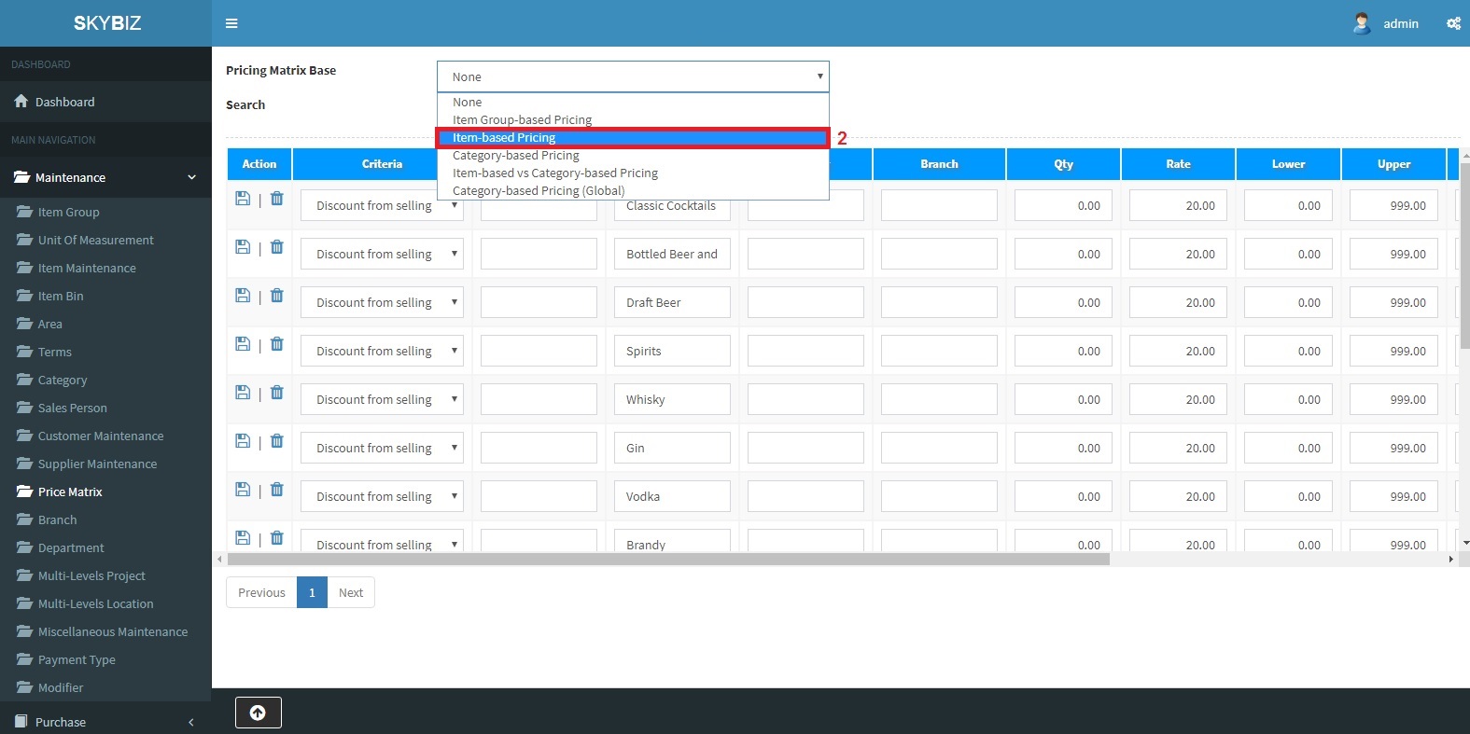The width and height of the screenshot is (1470, 734).
Task: Click the scroll-to-top arrow button in the footer
Action: click(258, 713)
